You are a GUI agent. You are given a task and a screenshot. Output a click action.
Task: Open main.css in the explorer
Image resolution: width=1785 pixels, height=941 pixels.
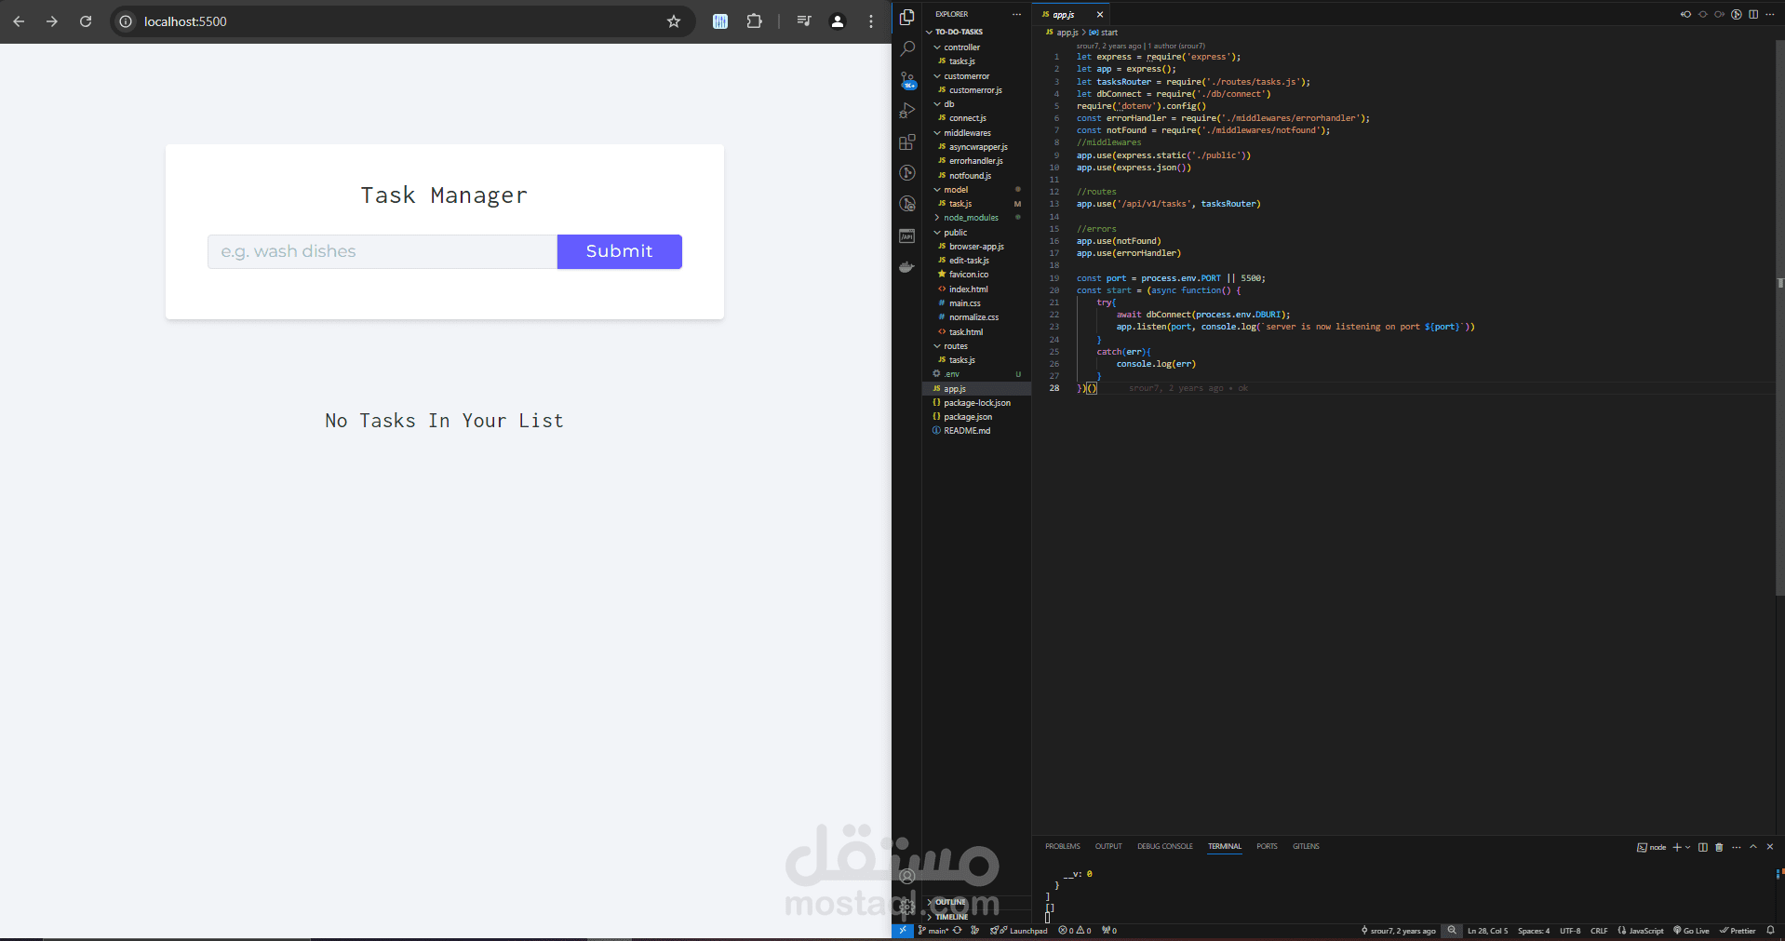[x=964, y=303]
